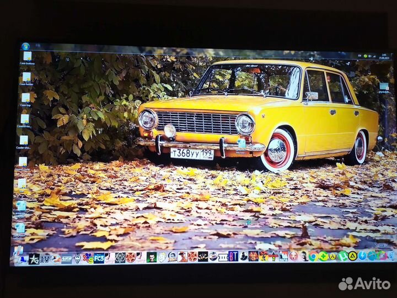Viewport: 397px width, 298px height.
Task: Open the Case-holder desktop file
Action: pyautogui.click(x=26, y=77)
